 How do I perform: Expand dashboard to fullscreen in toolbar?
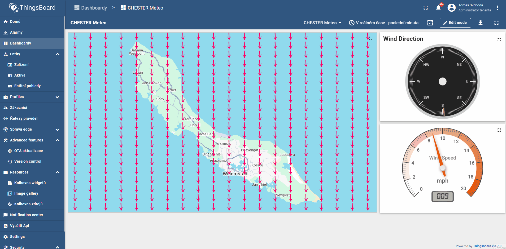pos(496,23)
